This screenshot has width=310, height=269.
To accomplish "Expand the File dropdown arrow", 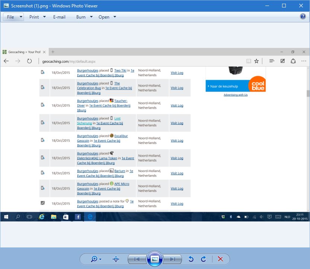I will (21, 17).
